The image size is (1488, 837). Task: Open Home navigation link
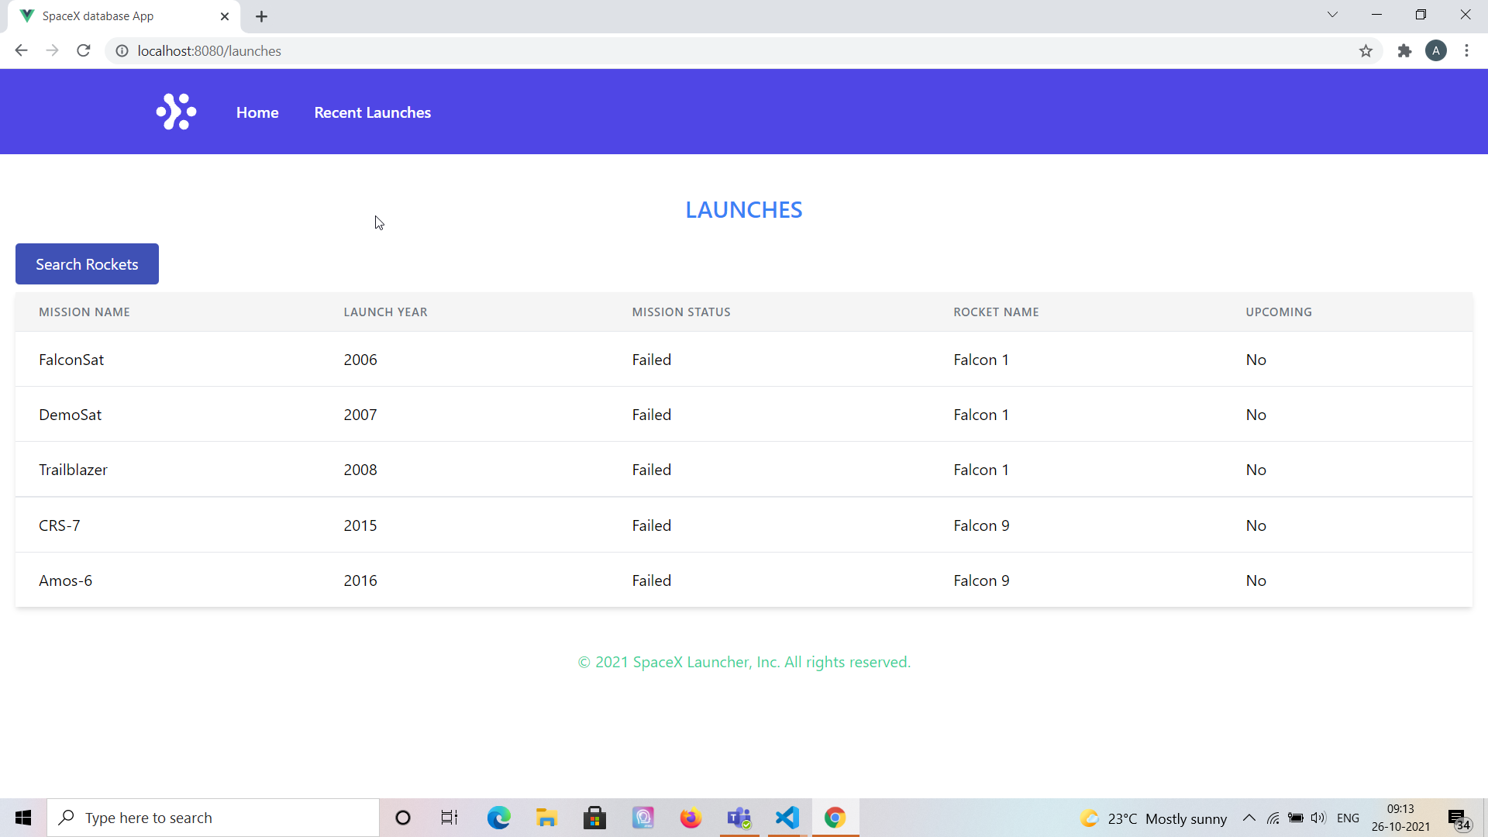pyautogui.click(x=257, y=112)
